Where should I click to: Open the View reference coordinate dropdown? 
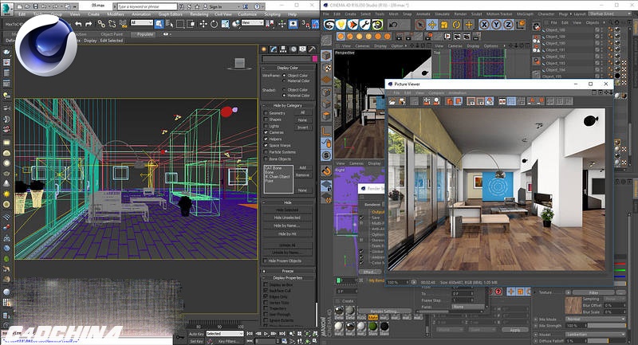click(x=252, y=23)
